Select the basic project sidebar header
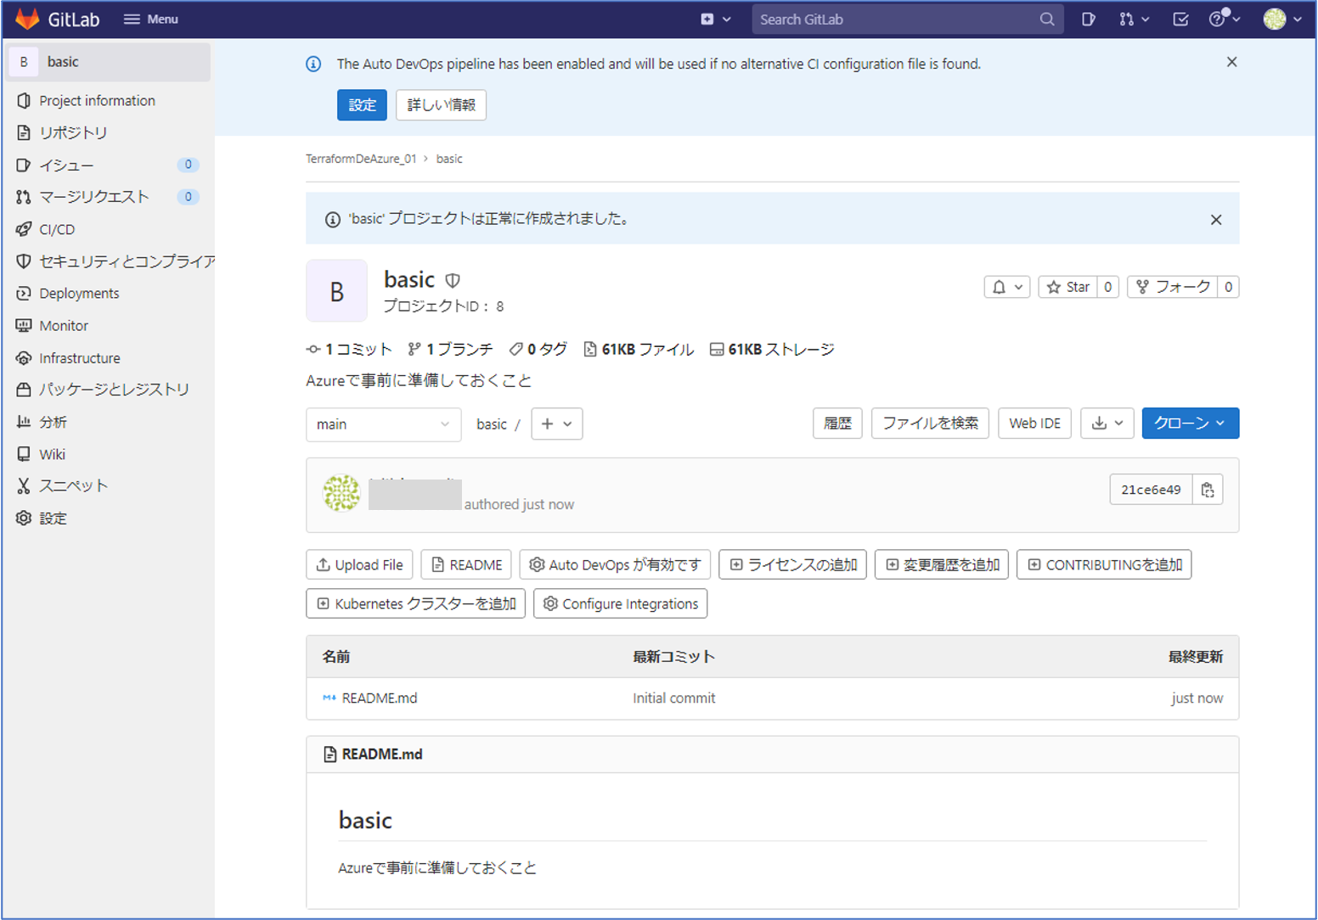Image resolution: width=1318 pixels, height=920 pixels. pyautogui.click(x=109, y=62)
